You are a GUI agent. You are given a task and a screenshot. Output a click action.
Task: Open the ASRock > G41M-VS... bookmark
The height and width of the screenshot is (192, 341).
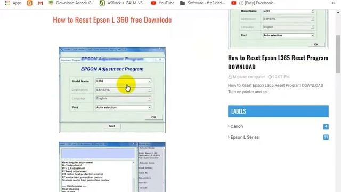[123, 3]
